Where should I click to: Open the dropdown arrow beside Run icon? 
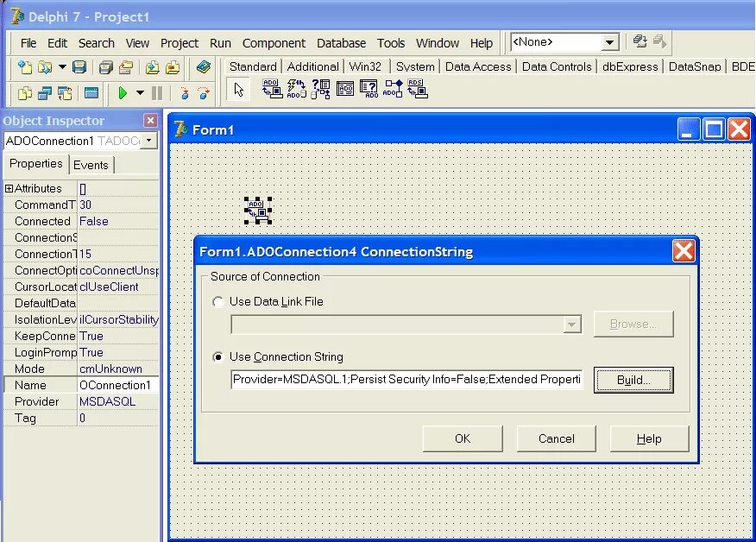140,92
